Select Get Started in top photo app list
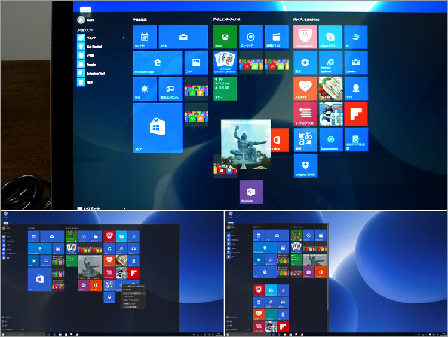The width and height of the screenshot is (448, 337). coord(90,46)
